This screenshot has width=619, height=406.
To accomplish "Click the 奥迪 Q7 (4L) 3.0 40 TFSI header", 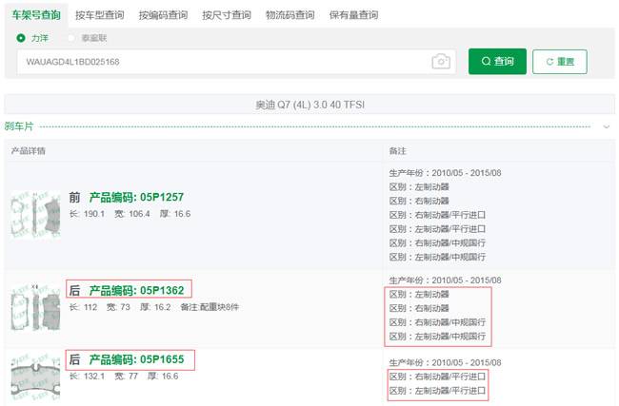I will coord(309,105).
